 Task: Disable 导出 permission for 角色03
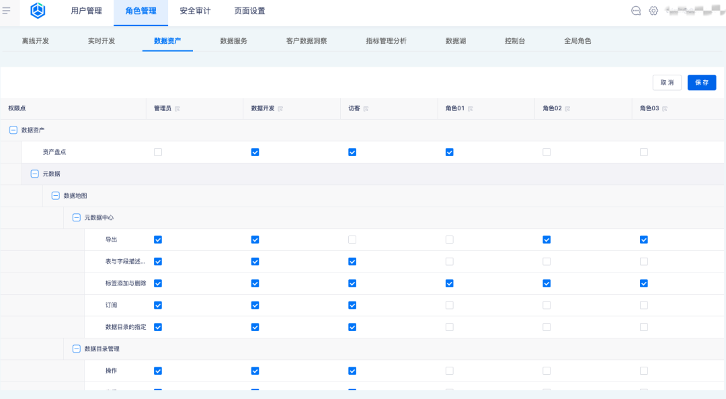(x=643, y=240)
